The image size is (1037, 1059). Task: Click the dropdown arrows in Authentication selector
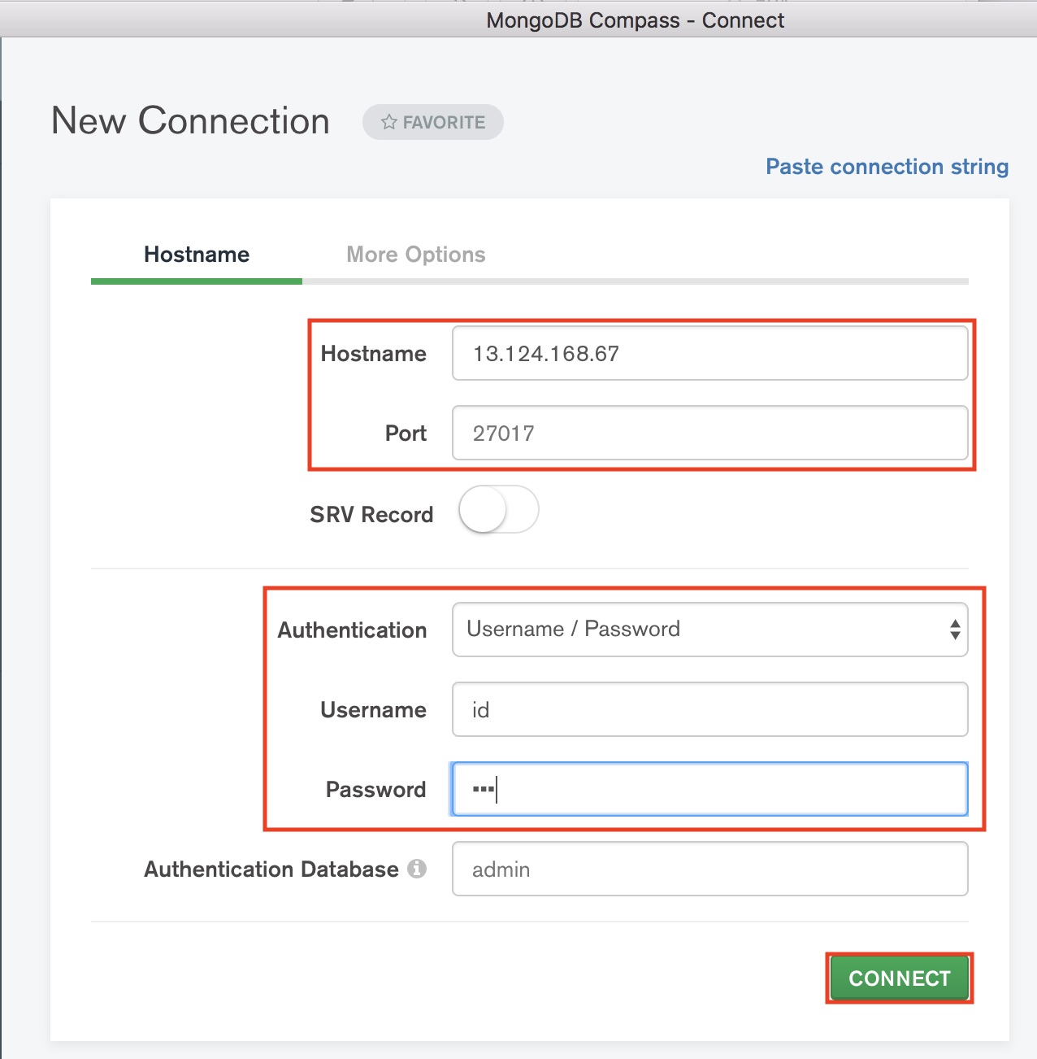955,630
